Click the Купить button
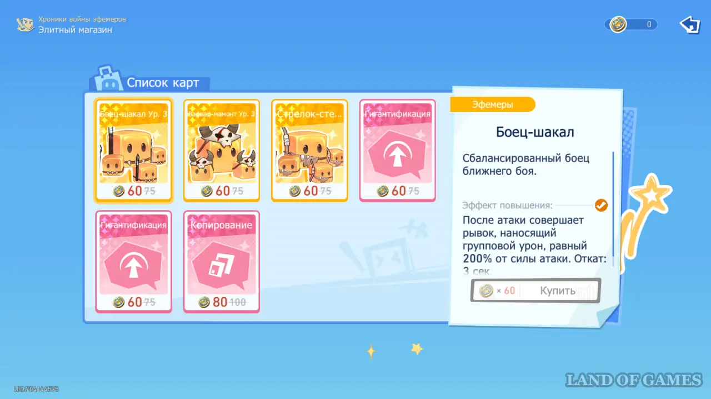Screen dimensions: 711x399 tap(535, 290)
